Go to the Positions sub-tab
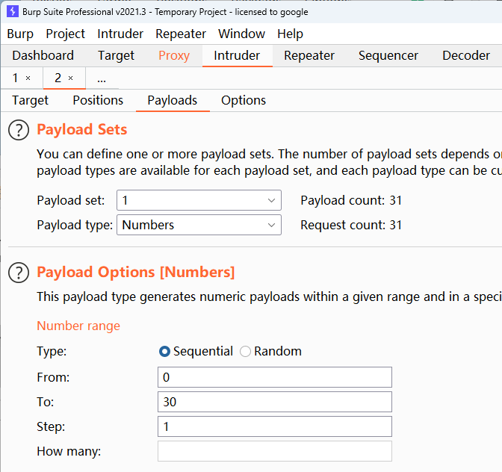 tap(98, 100)
